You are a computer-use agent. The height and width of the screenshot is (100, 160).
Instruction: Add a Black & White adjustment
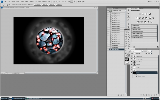point(146,18)
